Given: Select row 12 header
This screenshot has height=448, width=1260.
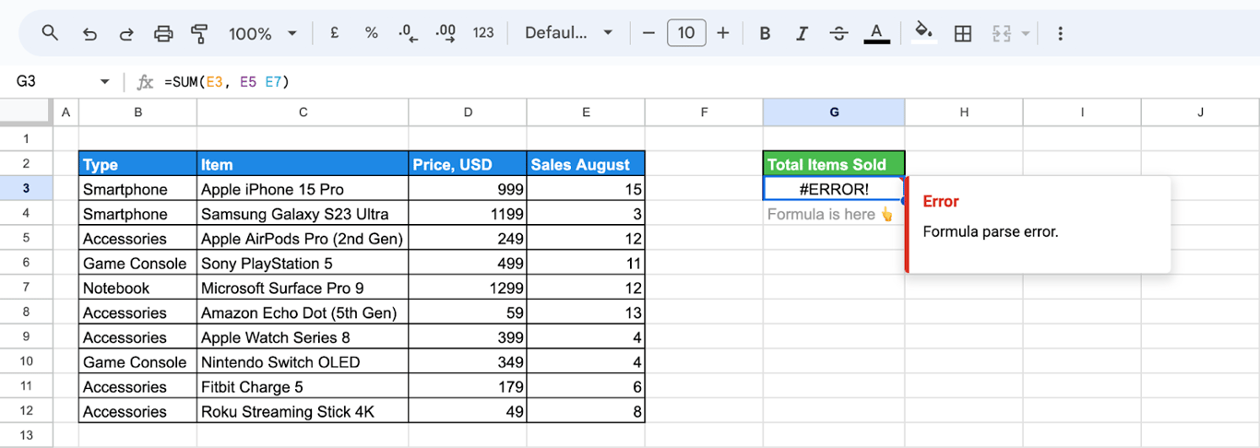Looking at the screenshot, I should (26, 411).
